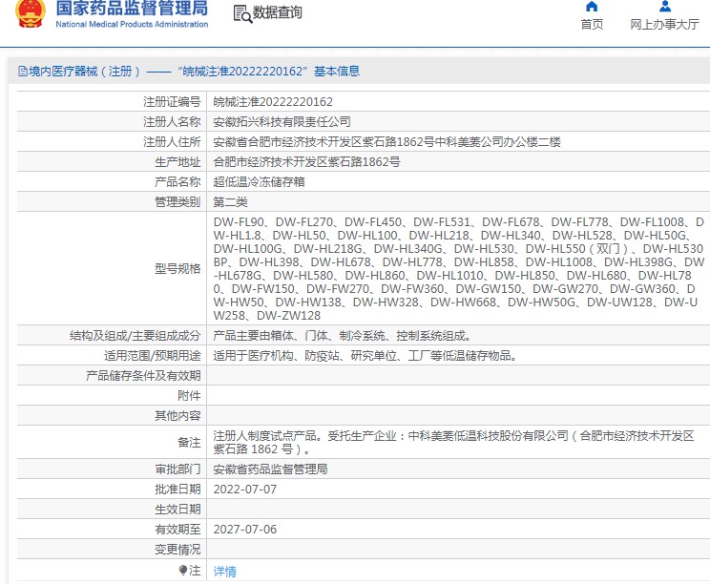Click the 批准日期 label
710x584 pixels.
click(177, 489)
